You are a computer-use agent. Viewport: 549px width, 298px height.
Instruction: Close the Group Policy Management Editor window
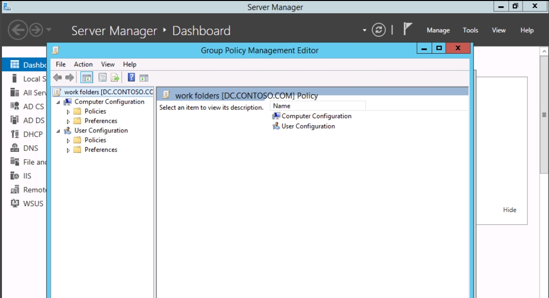(x=458, y=48)
